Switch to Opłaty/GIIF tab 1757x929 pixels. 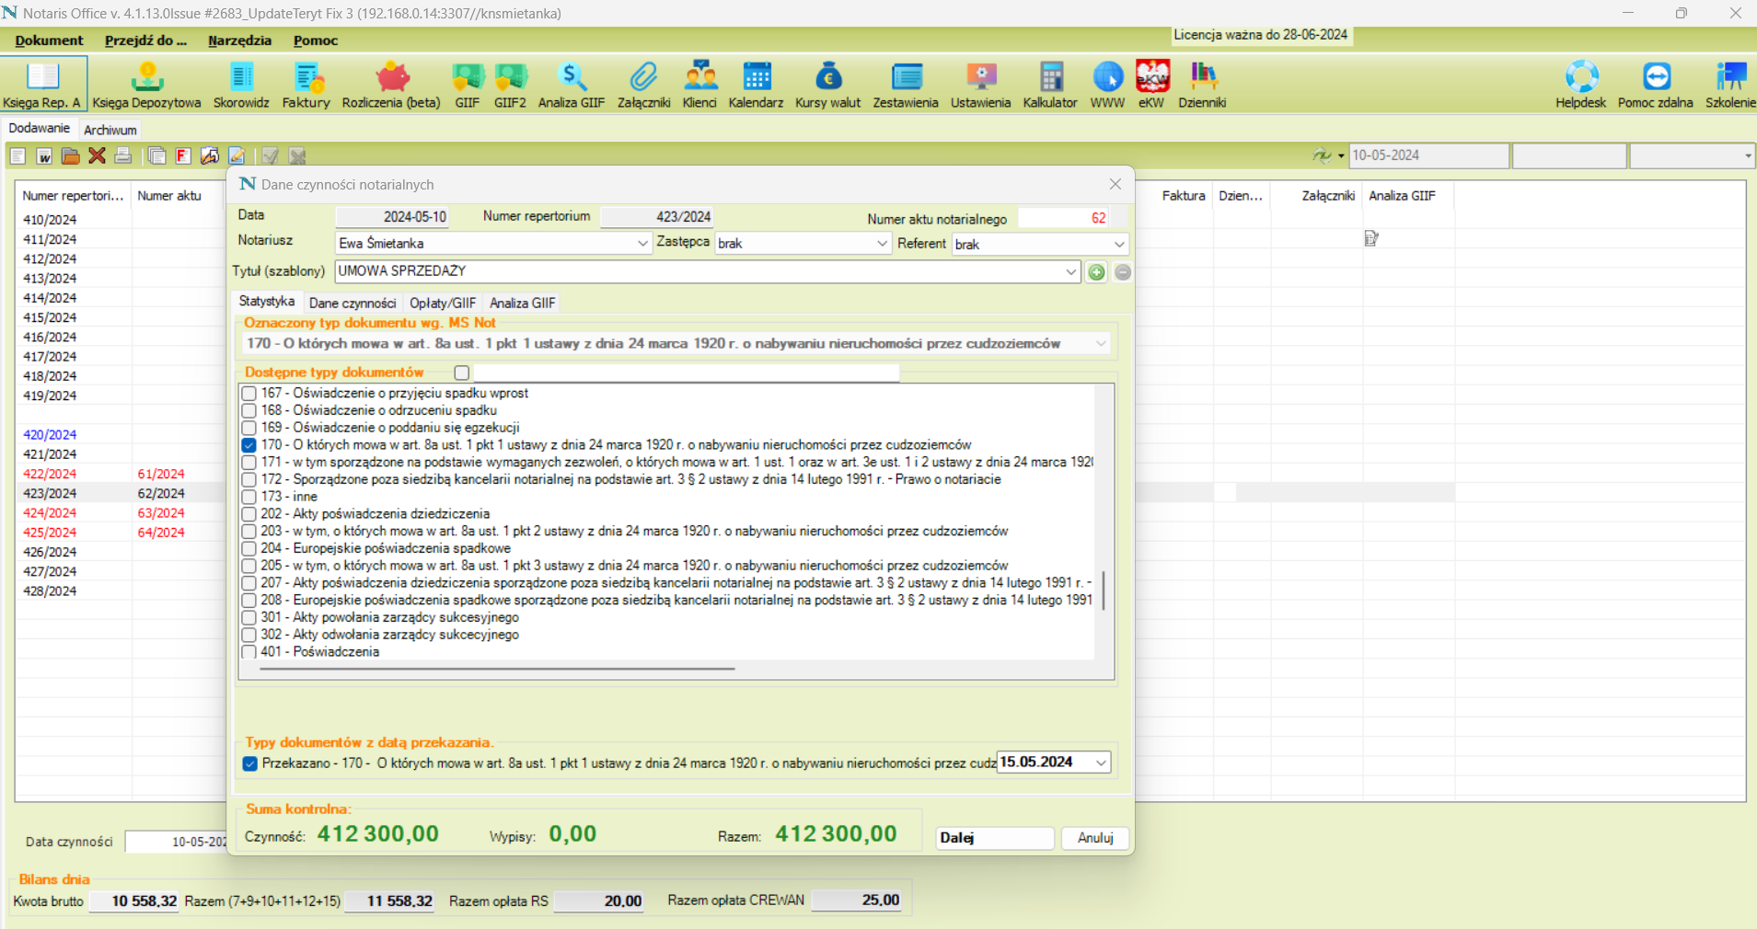coord(443,303)
